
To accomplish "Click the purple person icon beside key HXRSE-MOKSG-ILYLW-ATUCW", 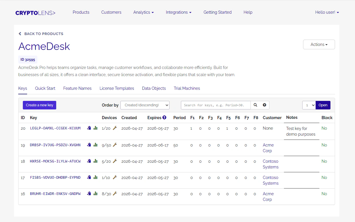I will coord(89,161).
